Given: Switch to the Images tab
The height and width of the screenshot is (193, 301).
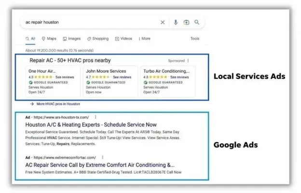Looking at the screenshot, I should pos(71,39).
